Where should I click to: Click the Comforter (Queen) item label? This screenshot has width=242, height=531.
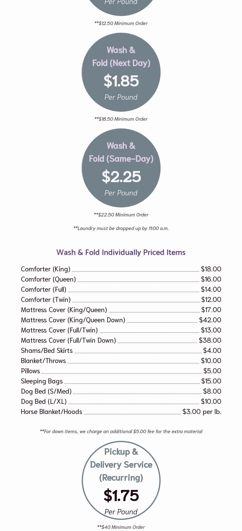(x=48, y=279)
